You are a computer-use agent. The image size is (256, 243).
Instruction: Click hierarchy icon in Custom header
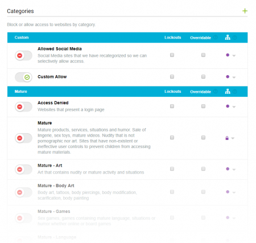[x=228, y=38]
